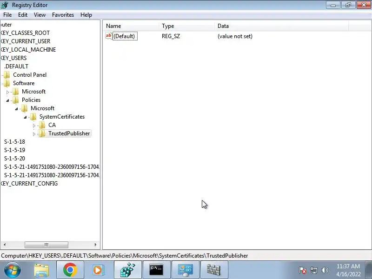Screen dimensions: 372x279
Task: Collapse the Policies key
Action: click(7, 100)
